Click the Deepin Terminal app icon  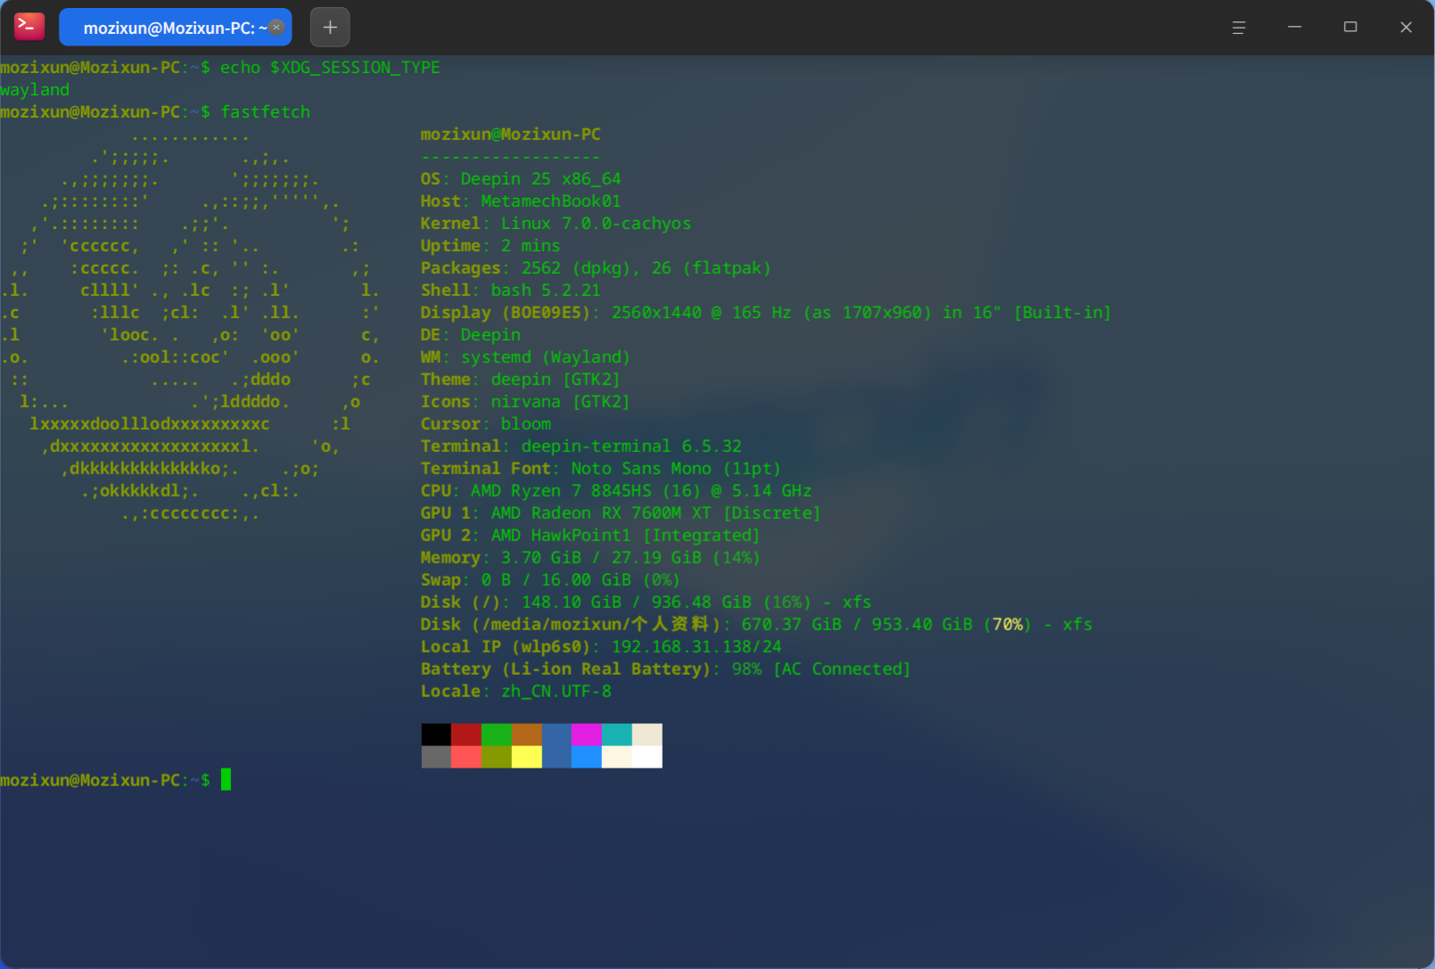pyautogui.click(x=29, y=27)
